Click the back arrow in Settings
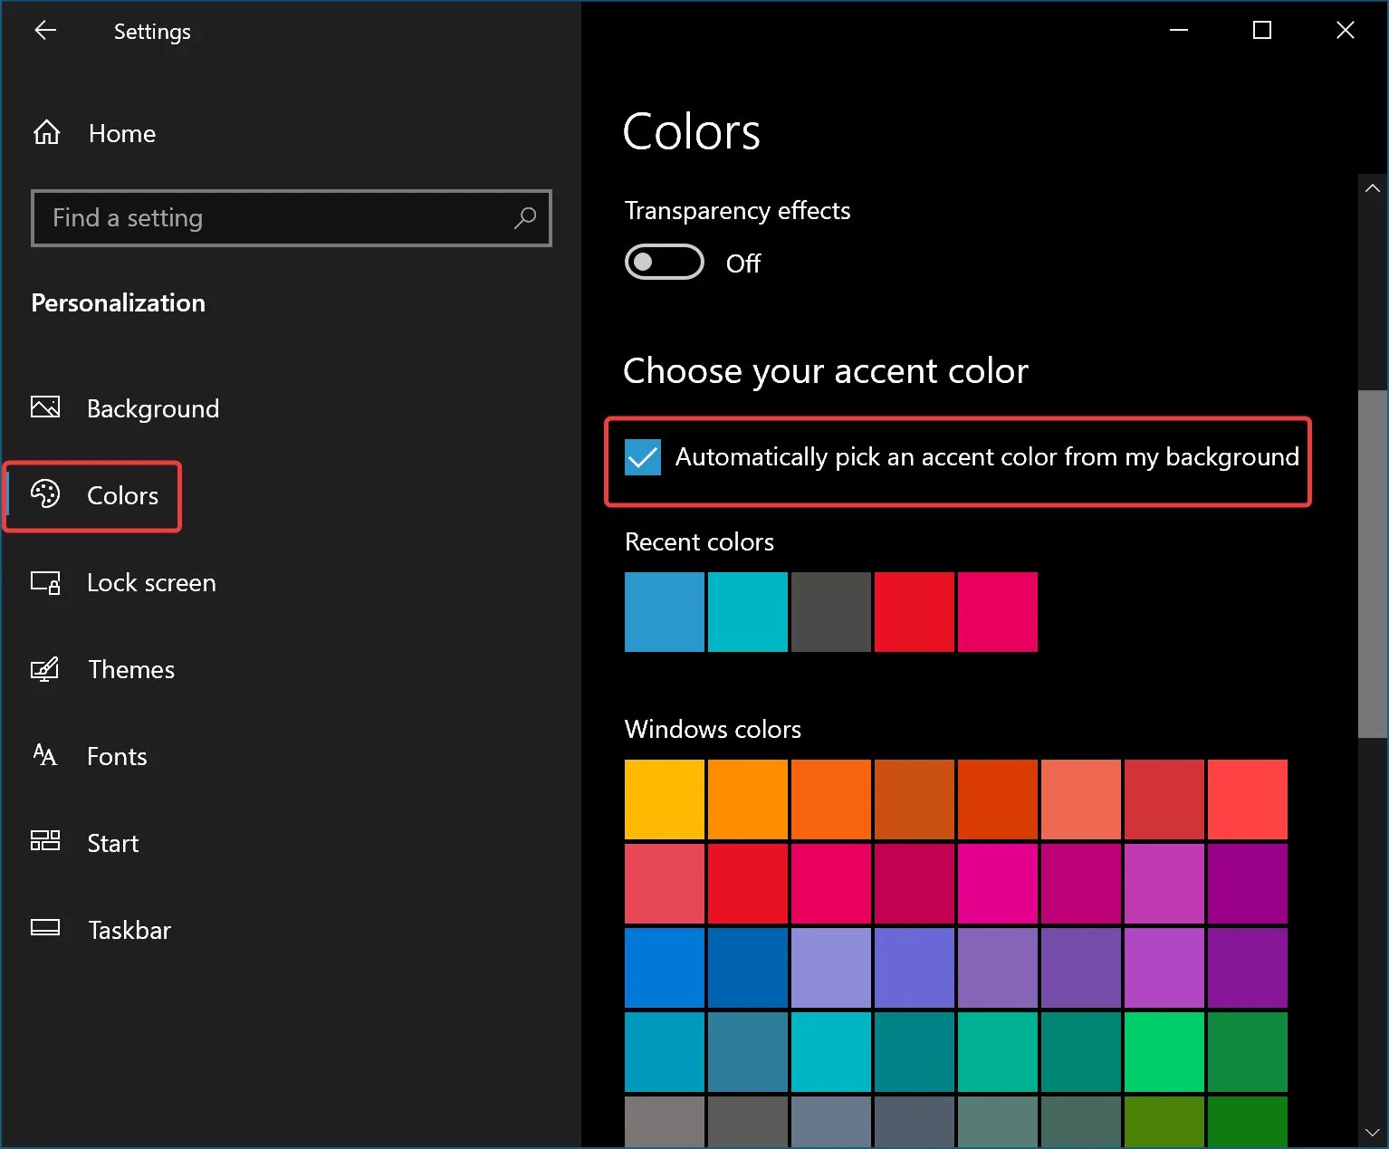This screenshot has height=1149, width=1389. [44, 30]
